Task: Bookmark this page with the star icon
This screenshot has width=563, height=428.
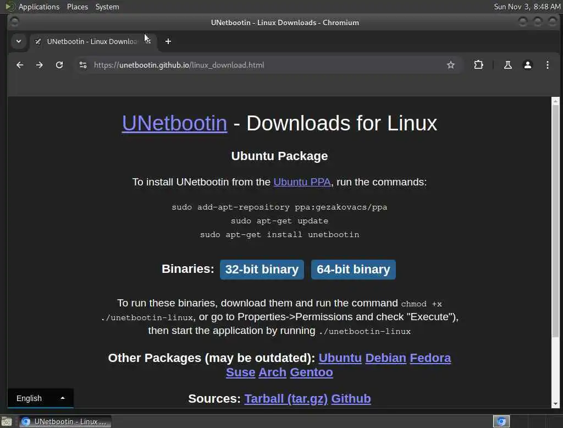Action: 451,65
